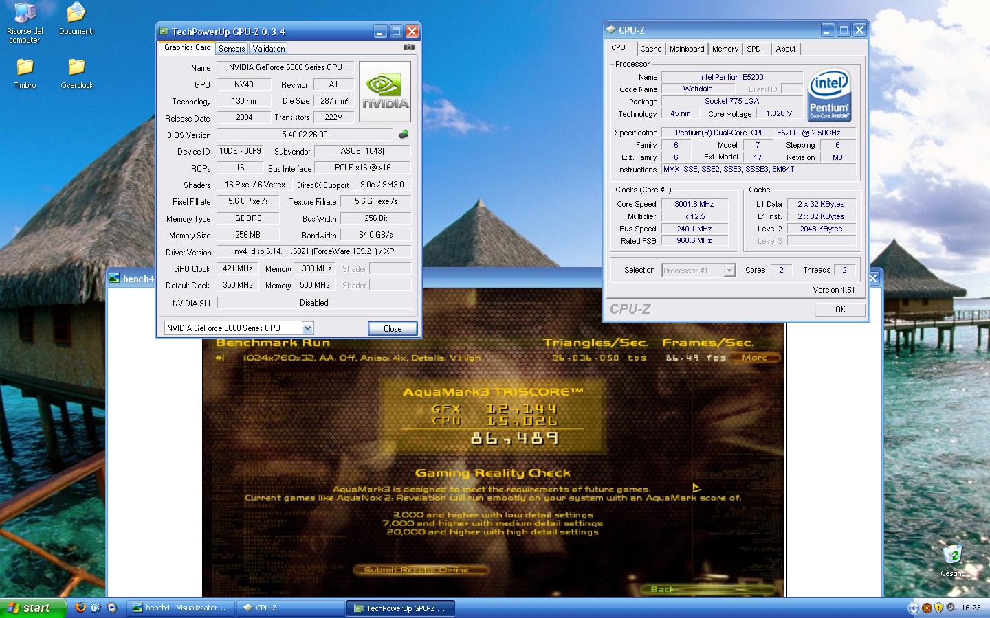Select the Overclock folder icon
Viewport: 990px width, 618px height.
pos(76,73)
